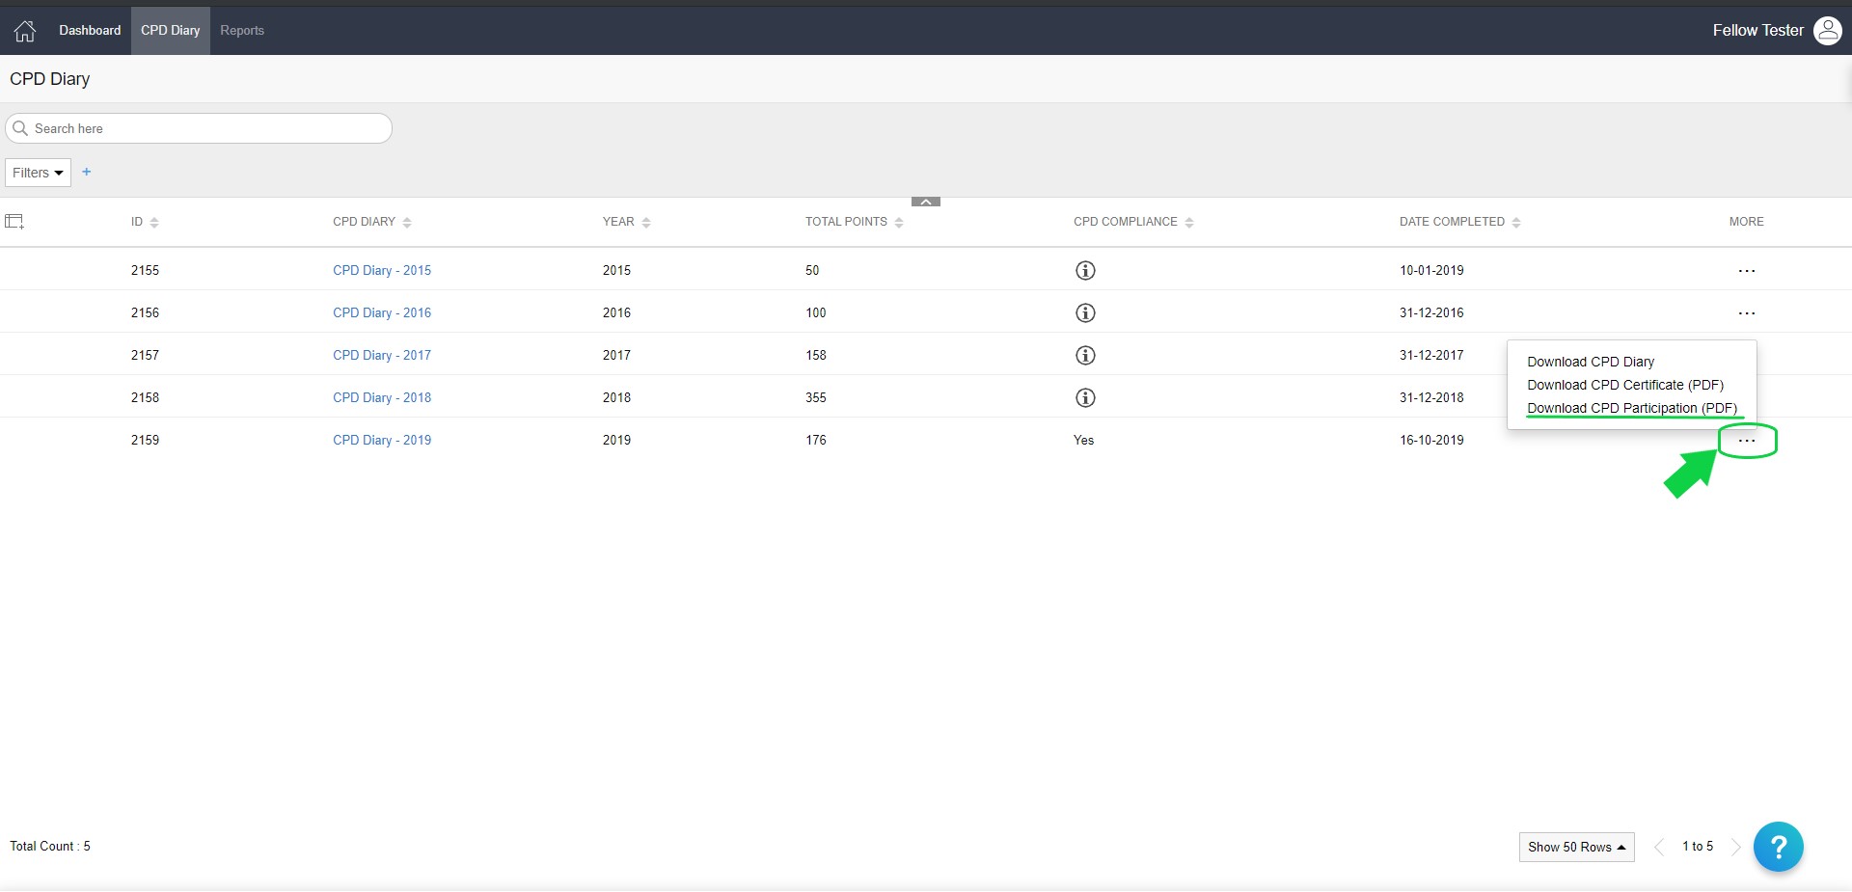Click MORE column header
This screenshot has height=892, width=1852.
tap(1746, 222)
